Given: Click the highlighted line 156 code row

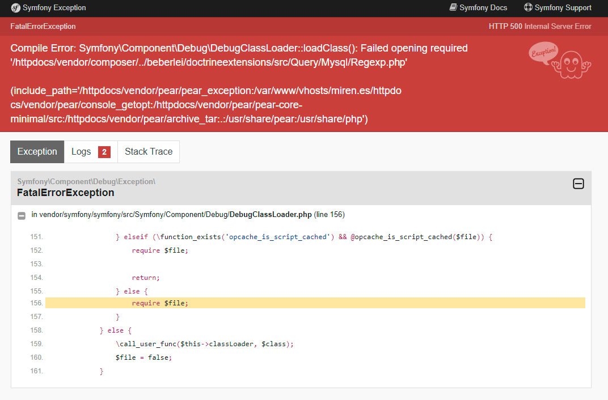Looking at the screenshot, I should (x=315, y=303).
